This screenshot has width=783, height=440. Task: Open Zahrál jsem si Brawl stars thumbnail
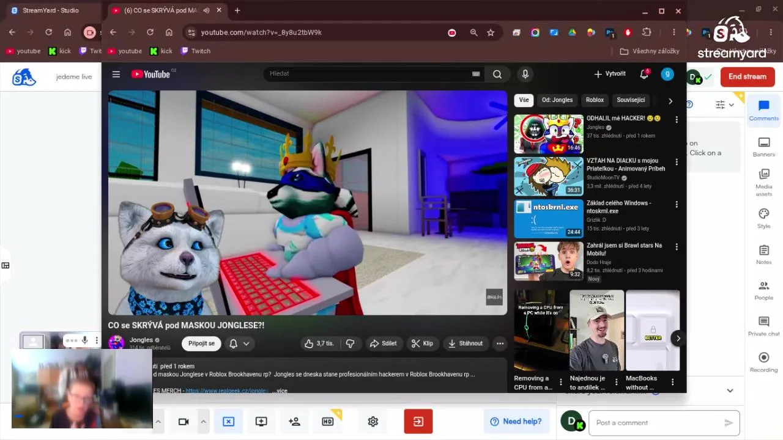pos(549,261)
